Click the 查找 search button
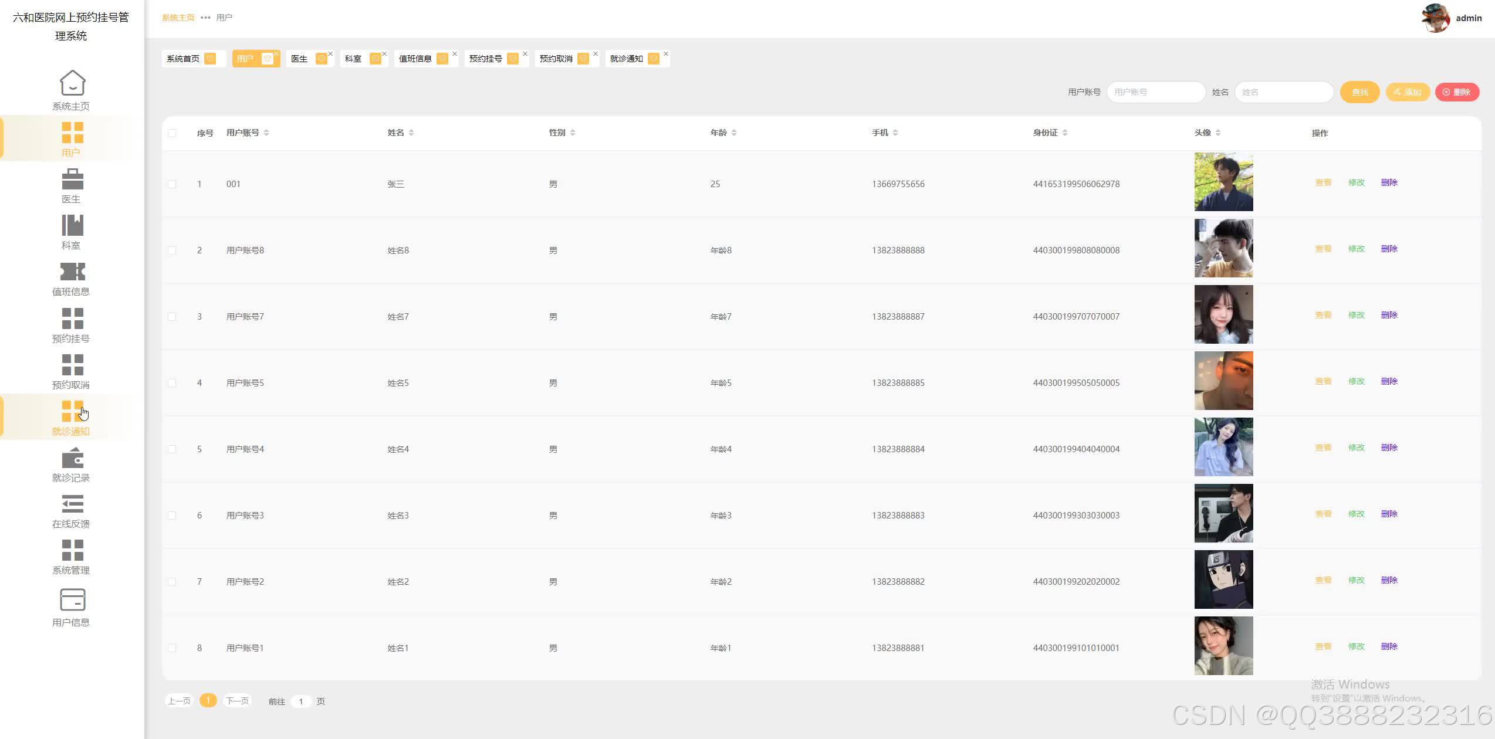This screenshot has width=1495, height=739. [x=1359, y=92]
